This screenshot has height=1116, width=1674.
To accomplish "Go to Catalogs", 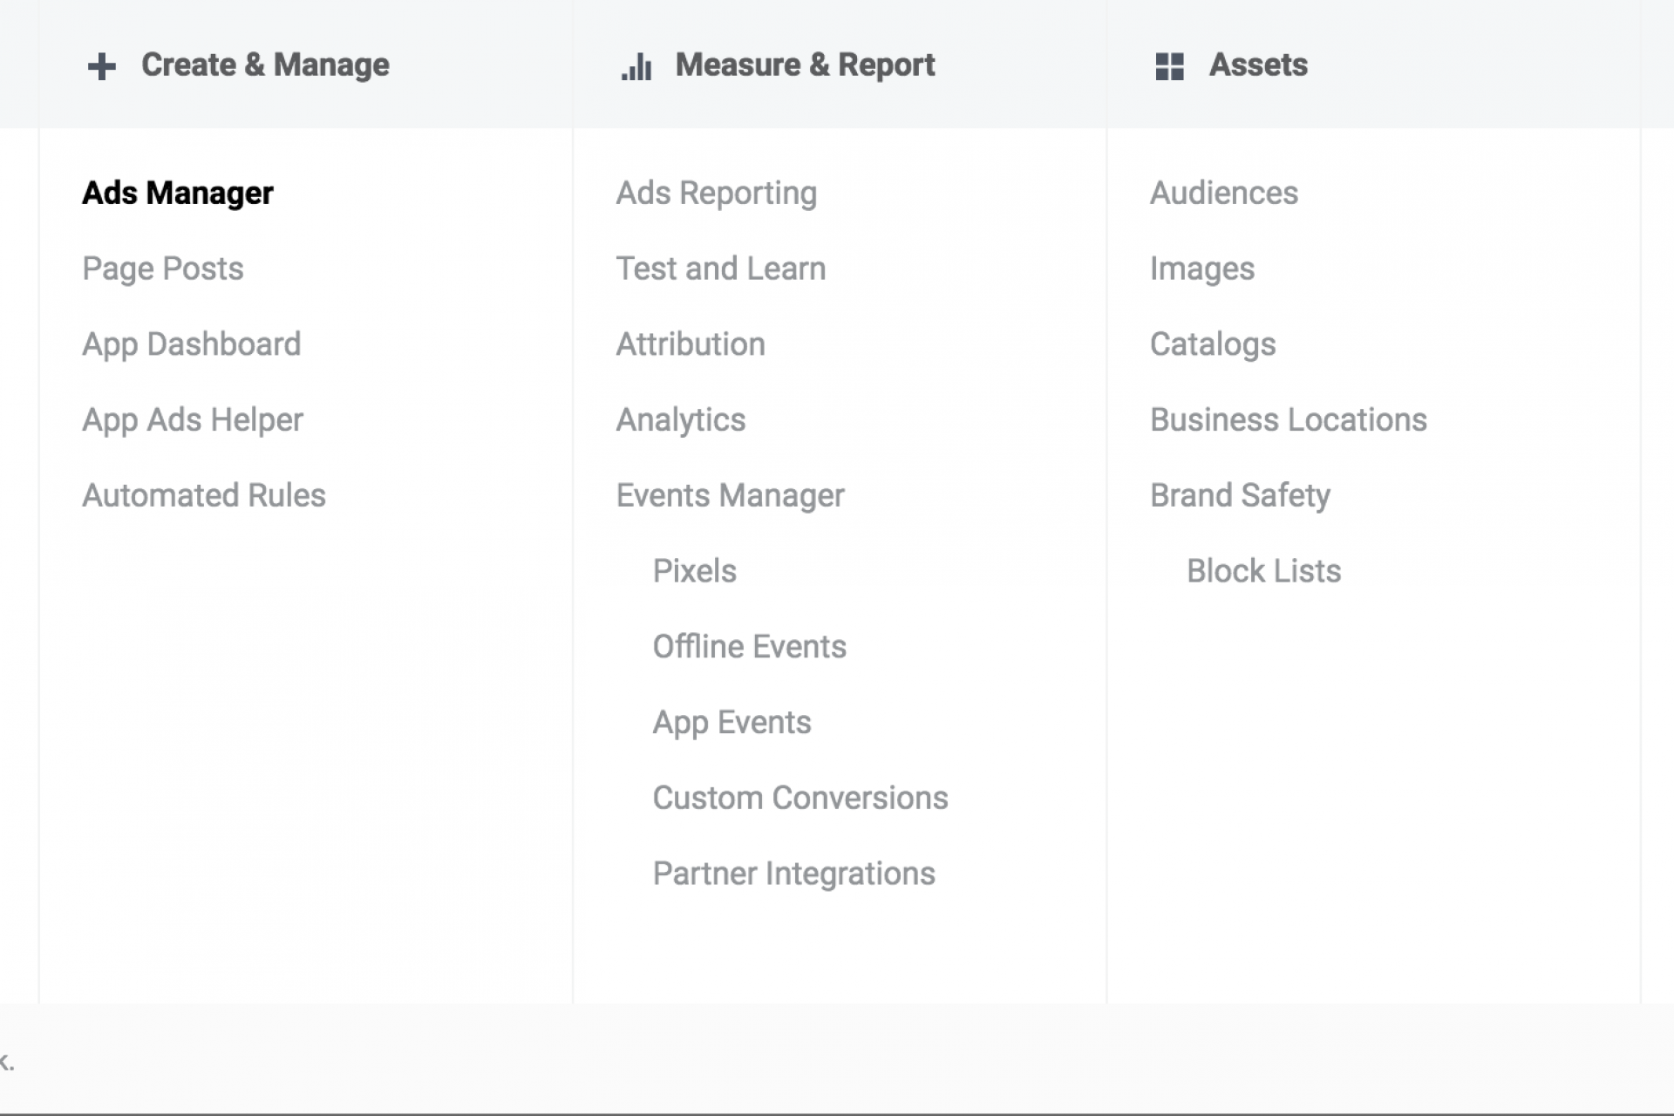I will (1213, 345).
